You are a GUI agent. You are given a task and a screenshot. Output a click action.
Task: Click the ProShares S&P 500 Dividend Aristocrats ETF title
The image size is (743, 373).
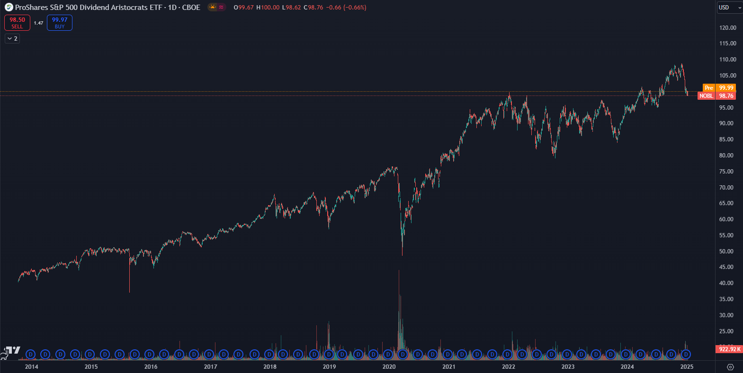[x=89, y=8]
